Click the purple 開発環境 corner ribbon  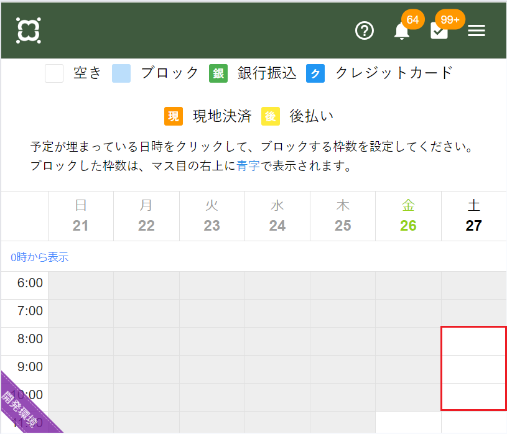24,407
